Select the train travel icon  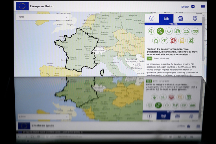point(186,31)
